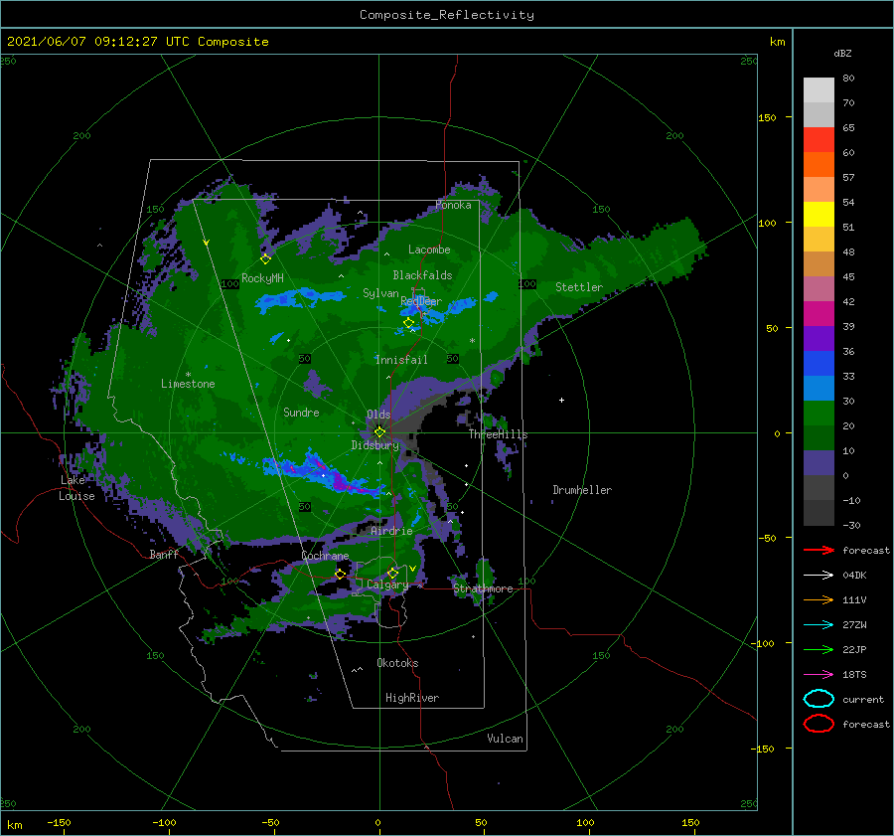Screen dimensions: 894x836
Task: Click the Sylvan label
Action: coord(380,293)
